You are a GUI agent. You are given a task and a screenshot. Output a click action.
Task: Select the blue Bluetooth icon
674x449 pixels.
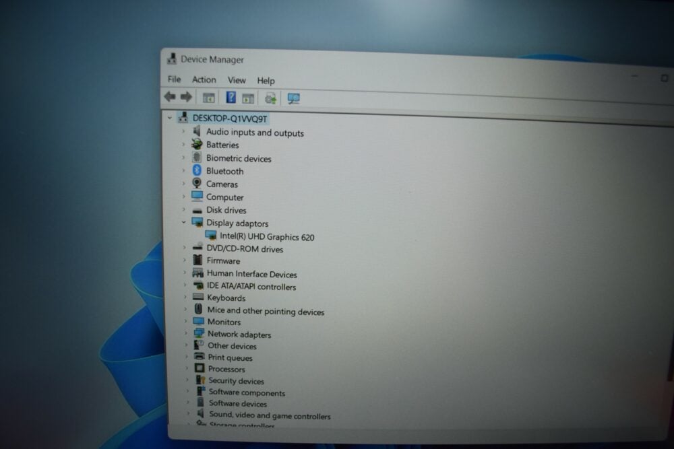point(197,170)
